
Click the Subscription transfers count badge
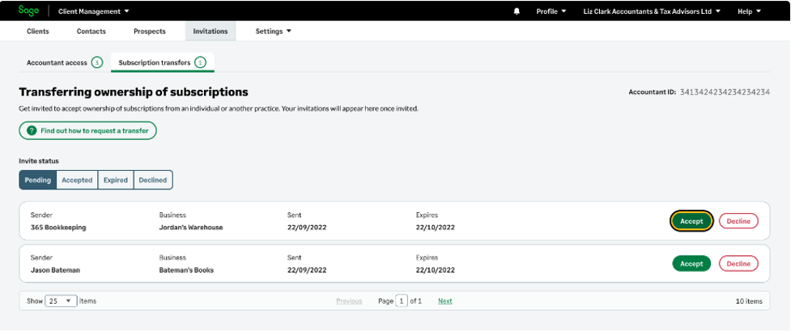pyautogui.click(x=200, y=62)
